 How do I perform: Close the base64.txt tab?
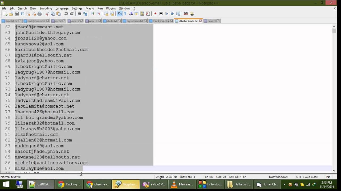20,21
